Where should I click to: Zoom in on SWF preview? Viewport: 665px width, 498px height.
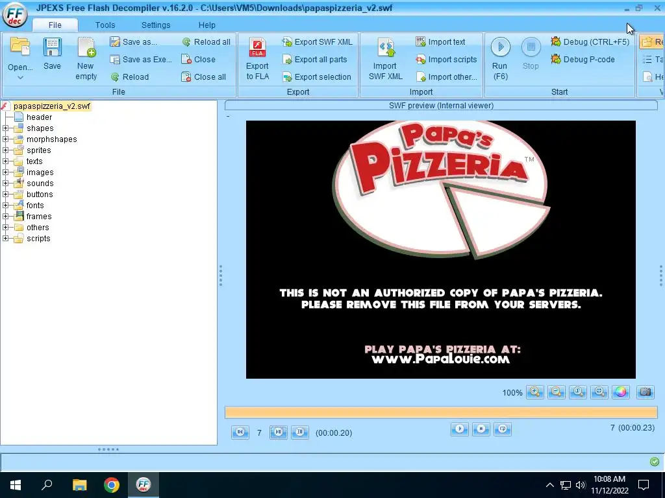click(535, 392)
